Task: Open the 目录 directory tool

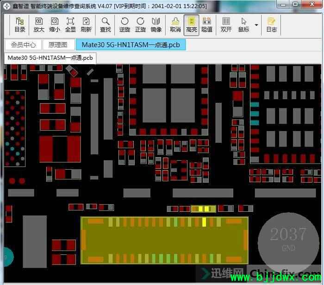Action: pyautogui.click(x=20, y=25)
